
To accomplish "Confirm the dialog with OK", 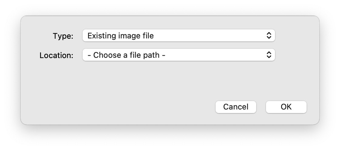I will click(x=286, y=107).
